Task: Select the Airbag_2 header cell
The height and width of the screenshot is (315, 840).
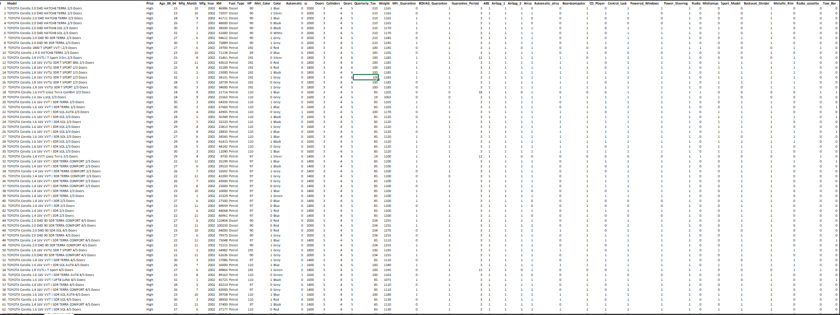Action: (x=515, y=3)
